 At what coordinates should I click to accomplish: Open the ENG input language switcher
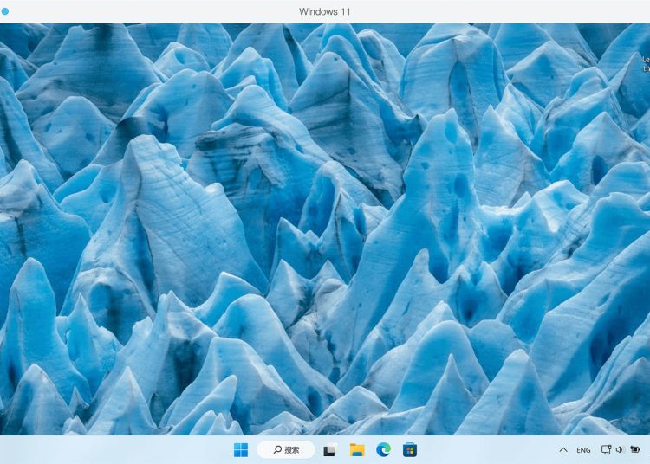click(x=584, y=449)
